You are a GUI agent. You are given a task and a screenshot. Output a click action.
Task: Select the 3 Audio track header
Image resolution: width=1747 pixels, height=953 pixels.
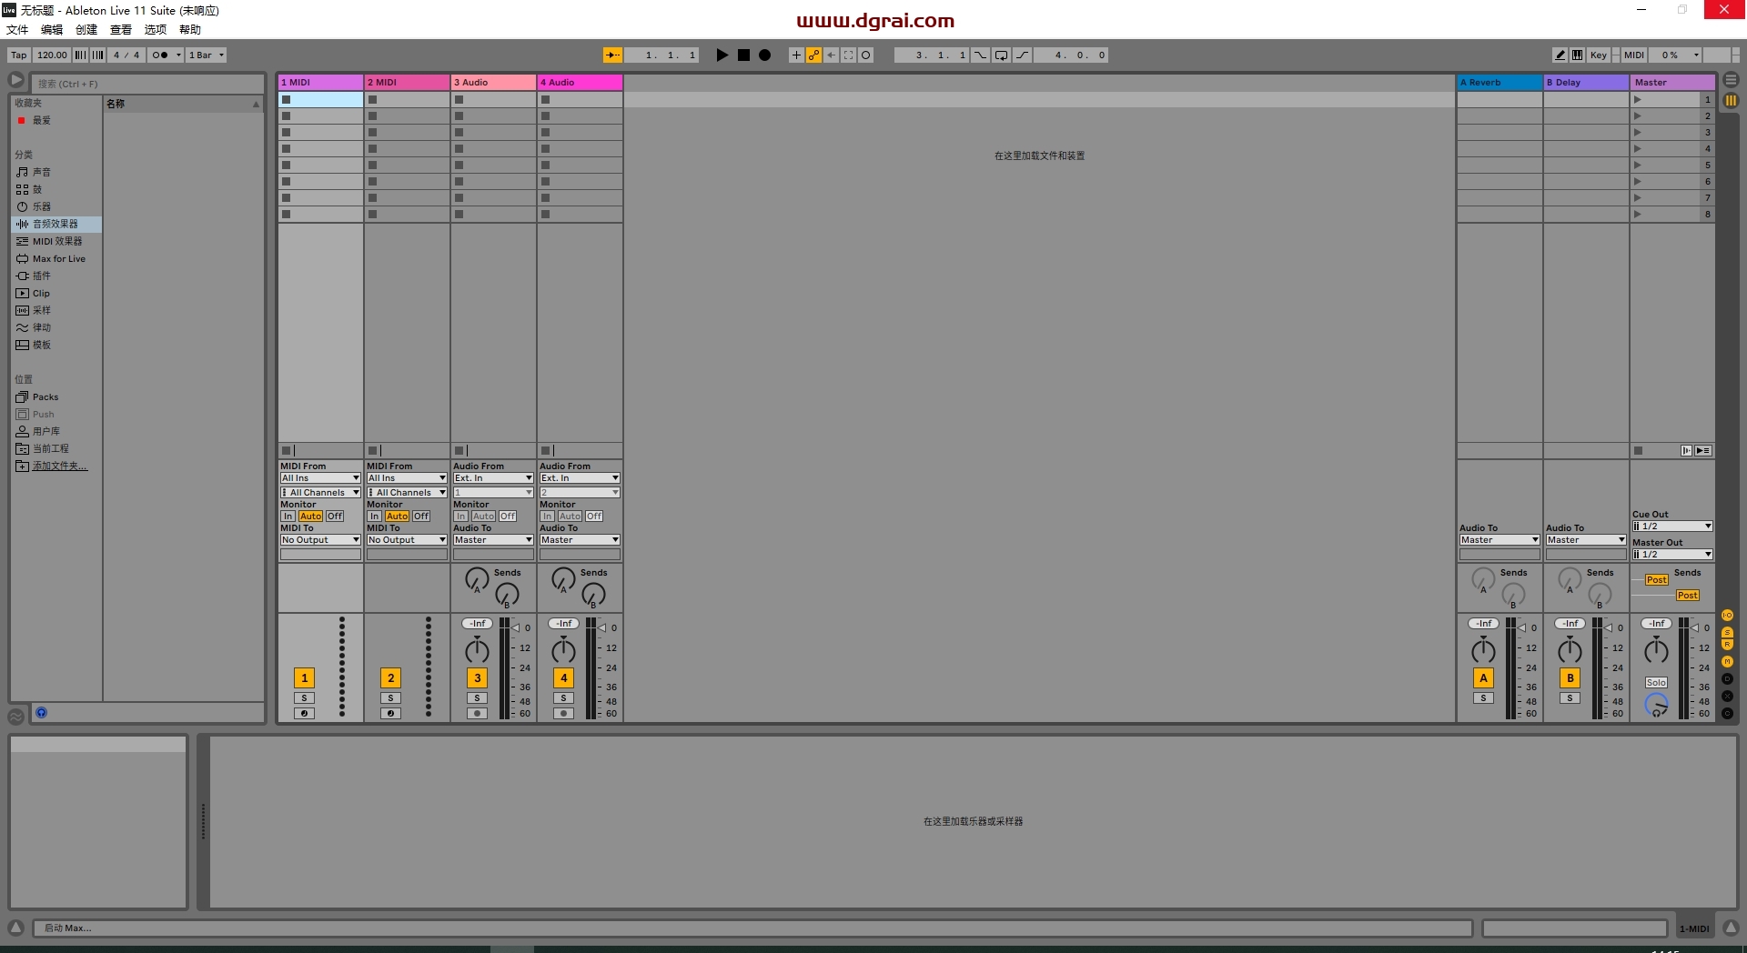click(493, 82)
